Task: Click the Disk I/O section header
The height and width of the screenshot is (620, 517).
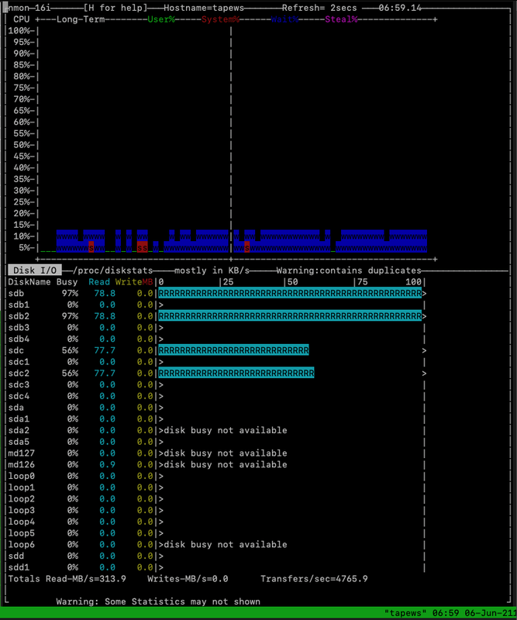Action: (x=35, y=270)
